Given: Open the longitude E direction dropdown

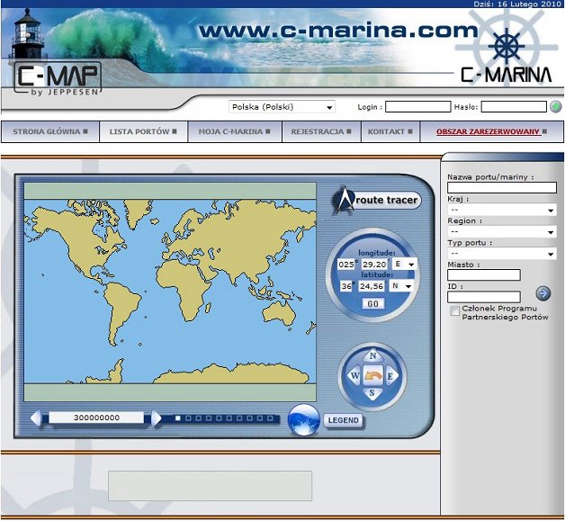Looking at the screenshot, I should (402, 265).
